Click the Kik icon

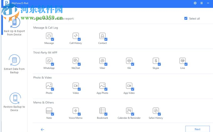coord(129,61)
